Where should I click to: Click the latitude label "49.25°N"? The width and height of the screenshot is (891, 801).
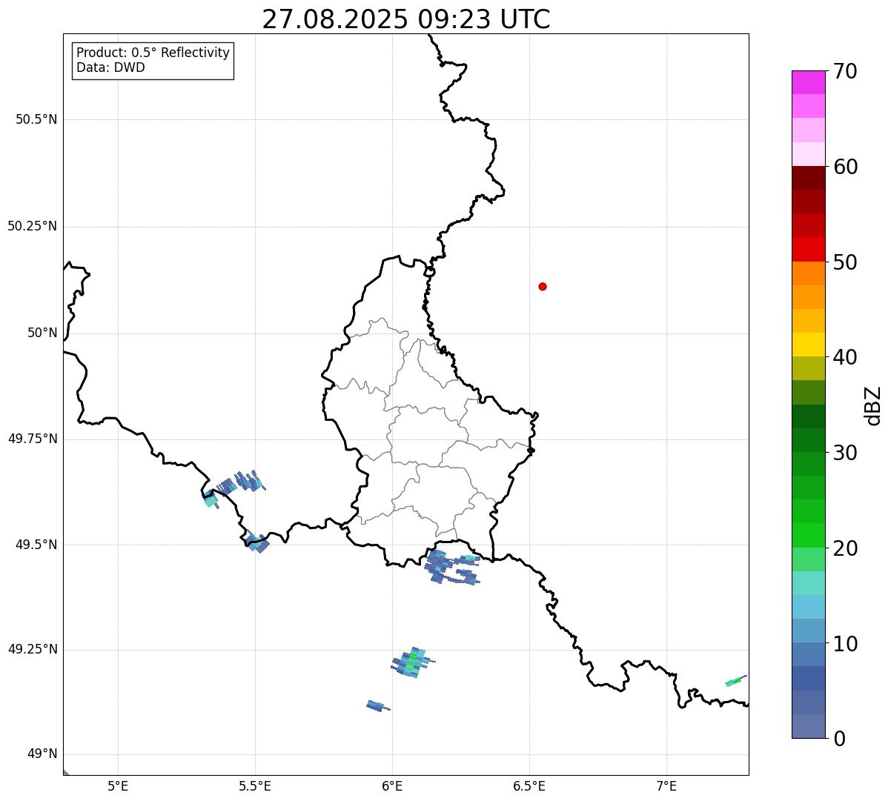(x=32, y=650)
